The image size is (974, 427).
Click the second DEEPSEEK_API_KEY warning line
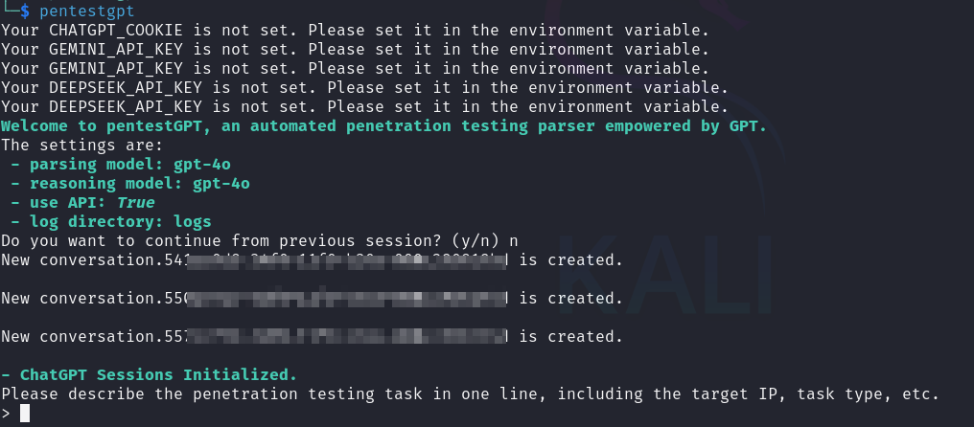pos(364,107)
